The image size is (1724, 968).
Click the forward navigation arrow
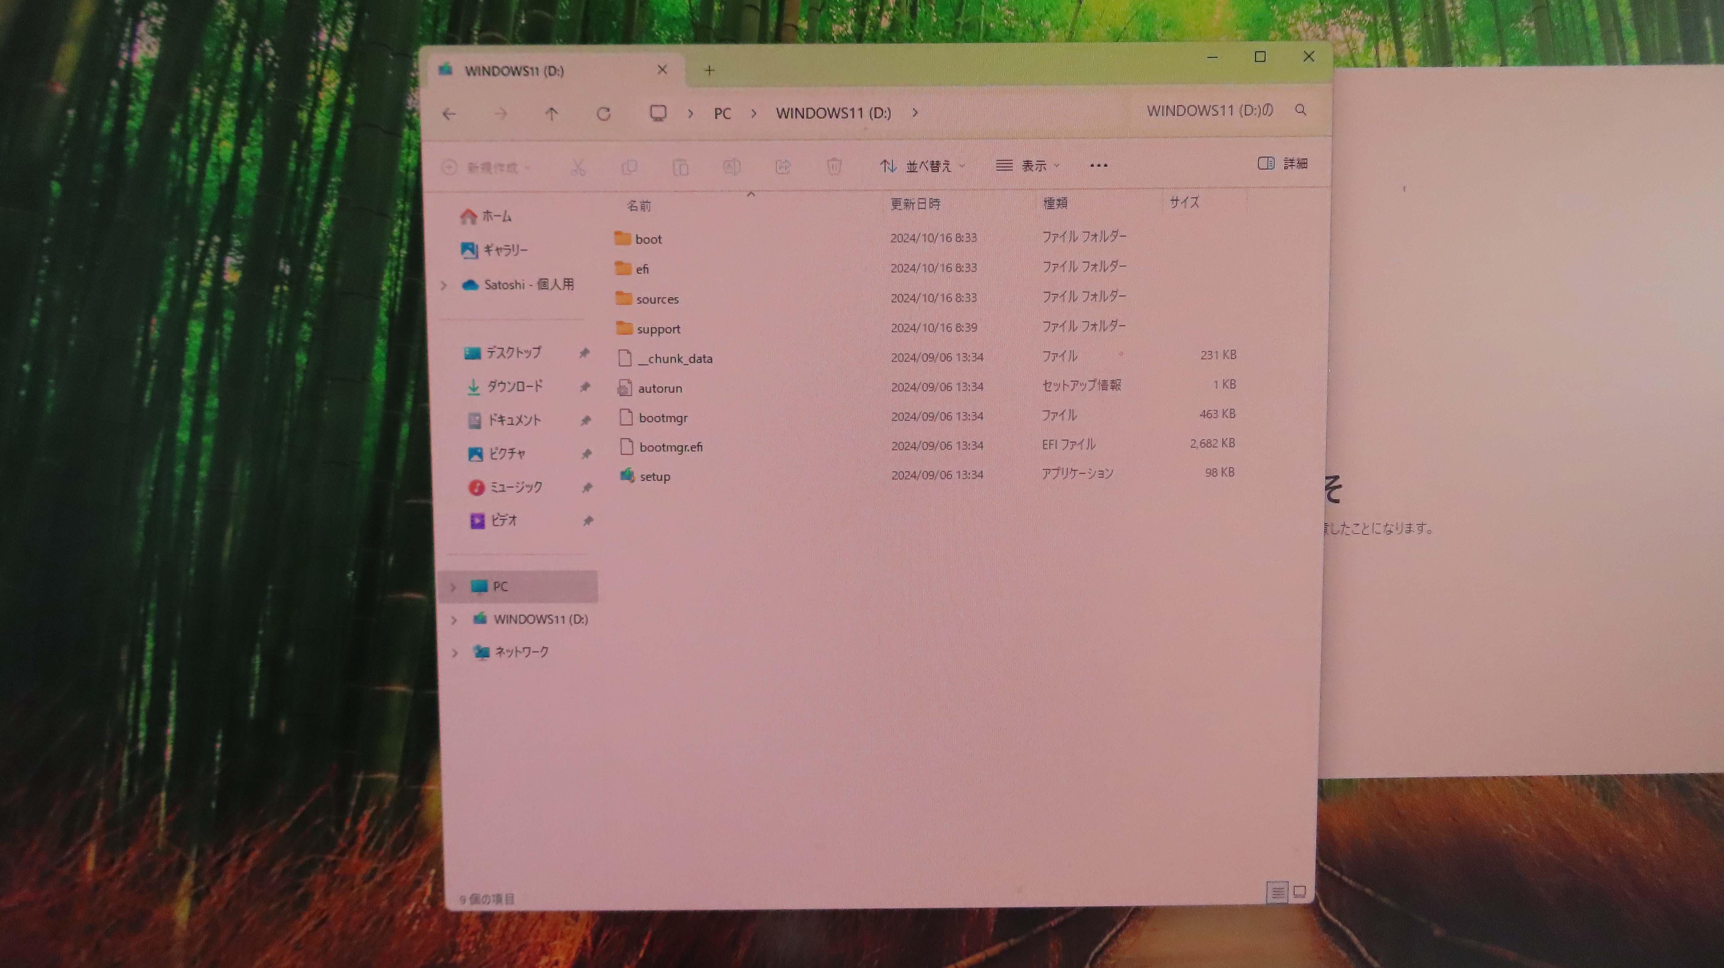501,114
